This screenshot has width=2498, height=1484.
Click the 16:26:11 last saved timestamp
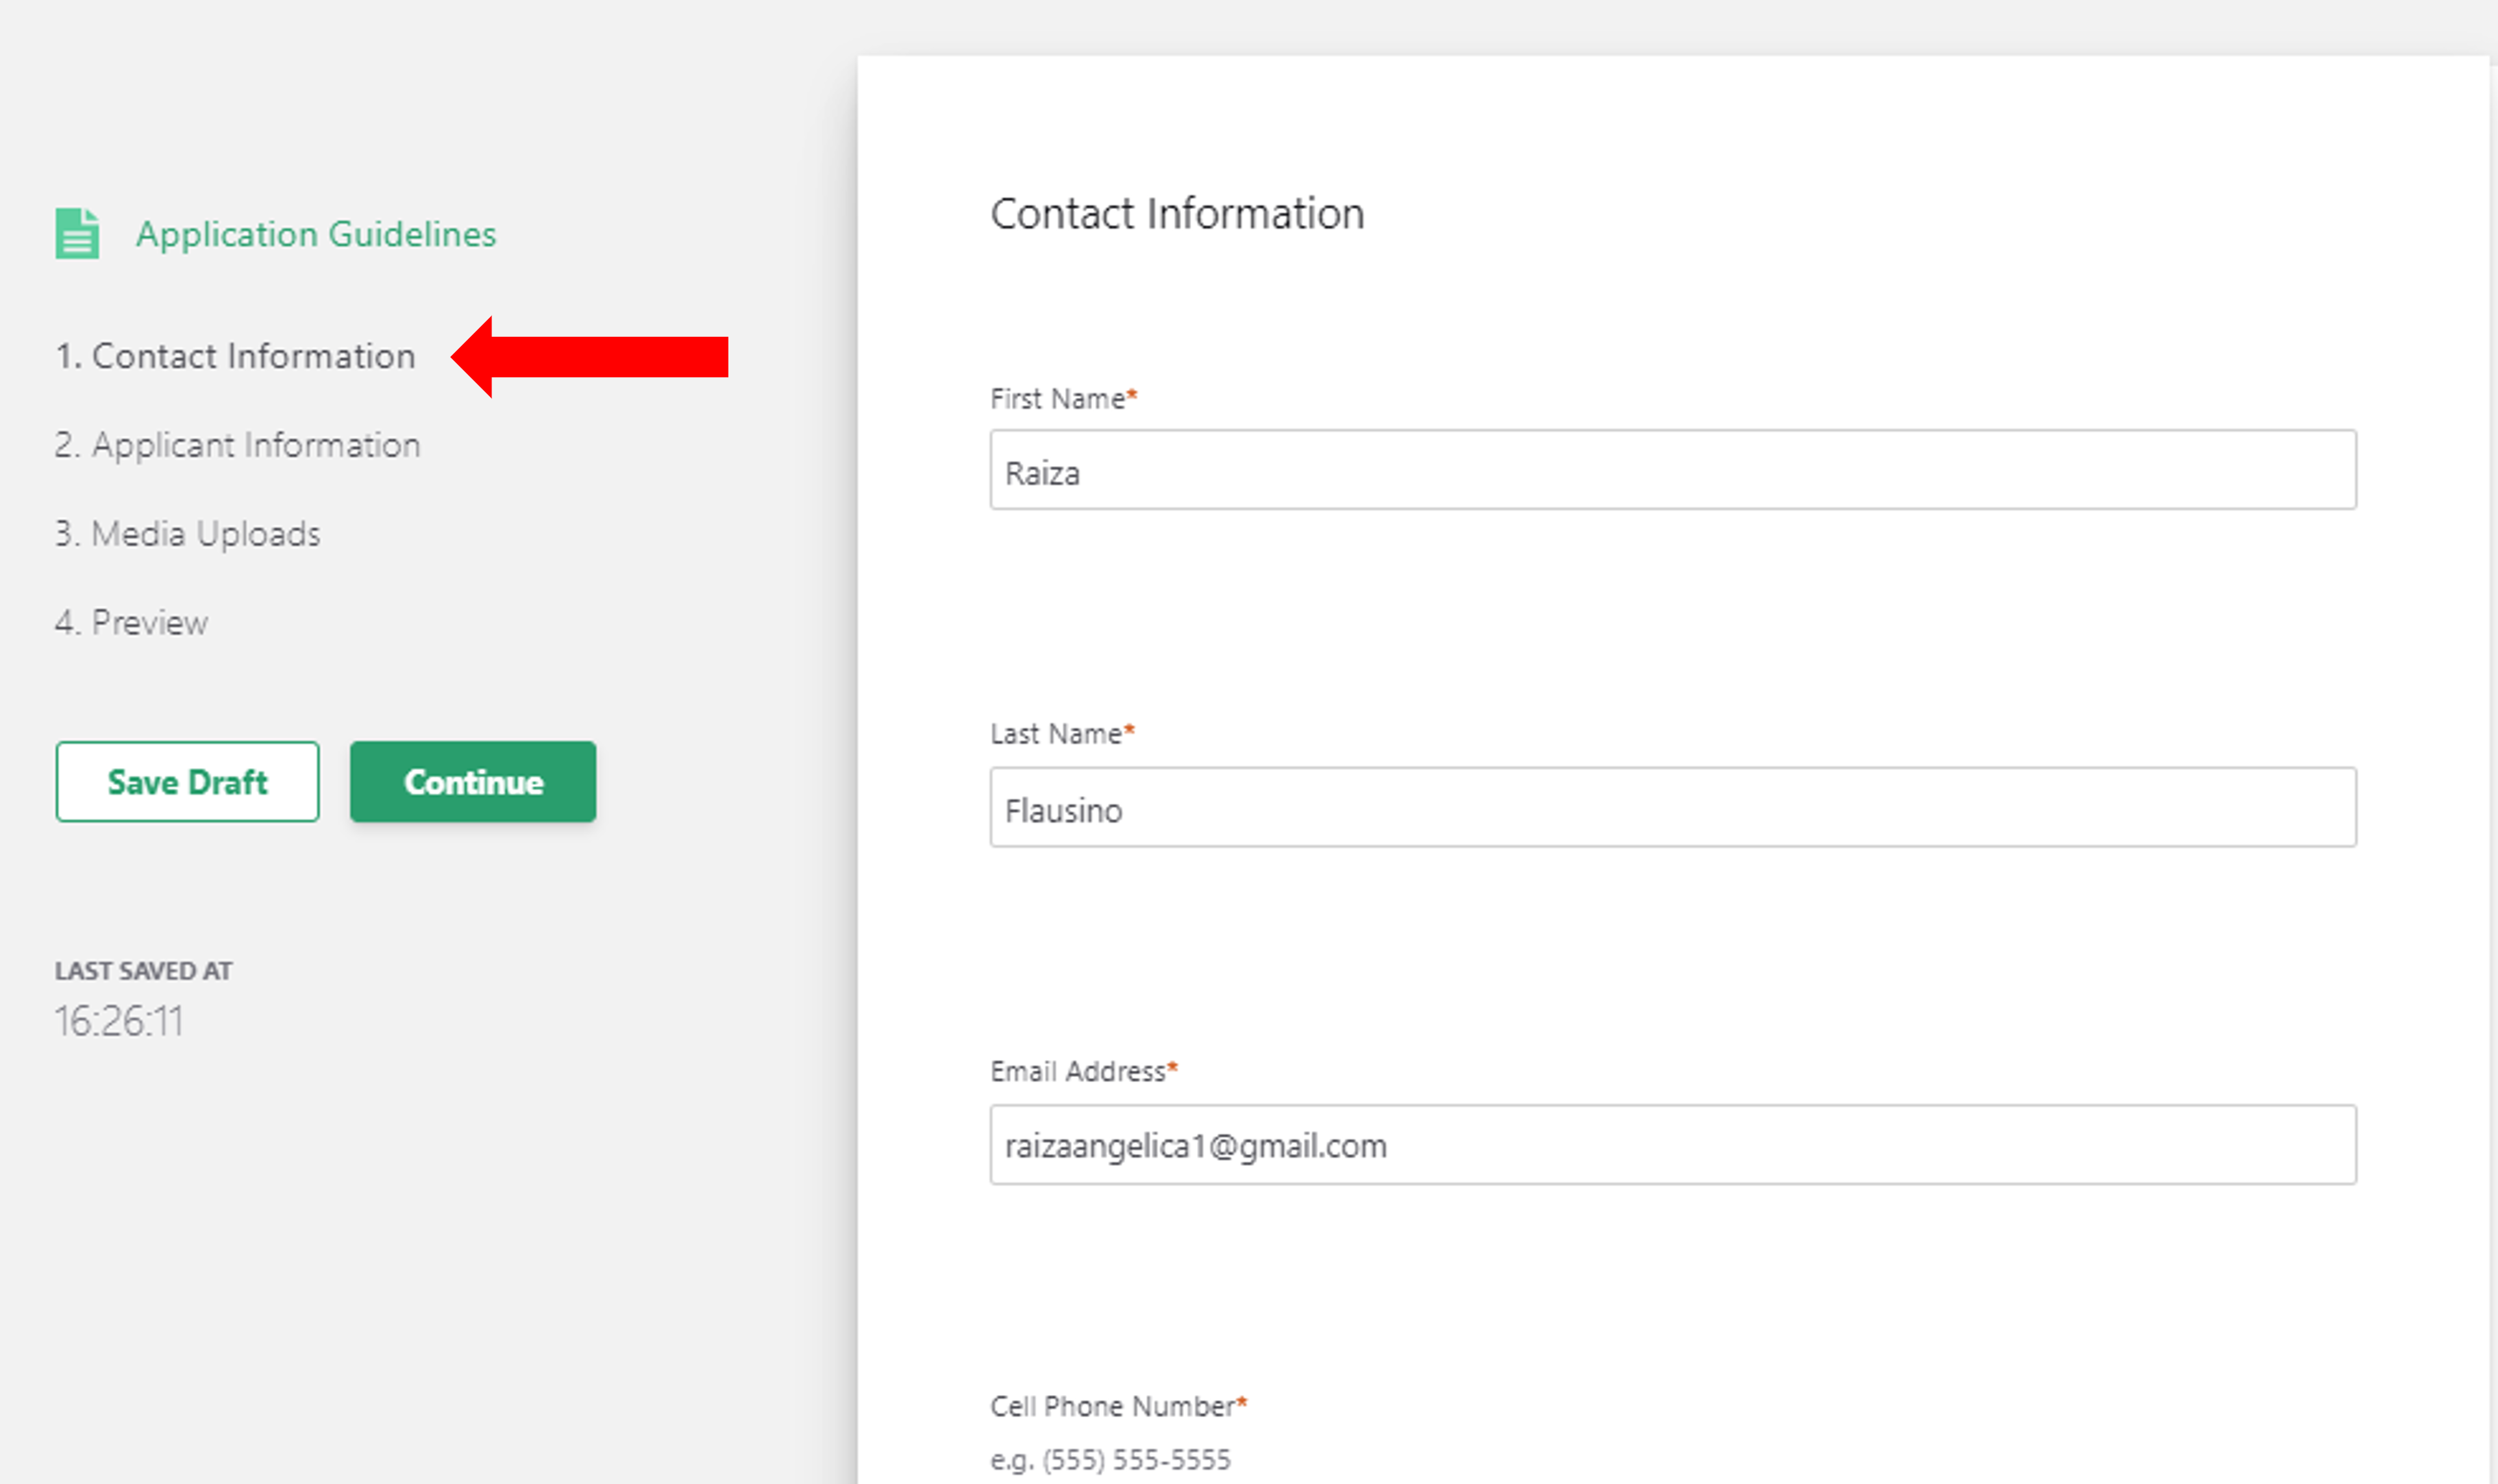(119, 1021)
